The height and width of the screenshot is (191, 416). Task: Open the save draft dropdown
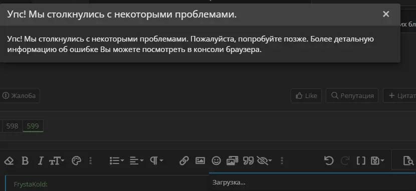point(377,160)
